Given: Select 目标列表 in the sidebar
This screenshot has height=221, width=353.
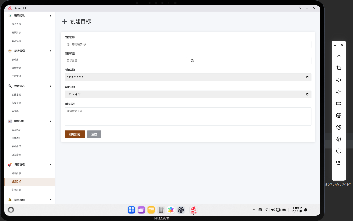Looking at the screenshot, I should pyautogui.click(x=16, y=173).
